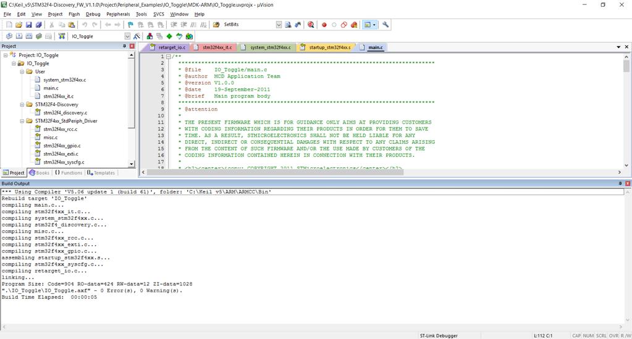Switch to the startup_stm32f4xx.s editor tab
Screen dimensions: 632x339
click(326, 48)
